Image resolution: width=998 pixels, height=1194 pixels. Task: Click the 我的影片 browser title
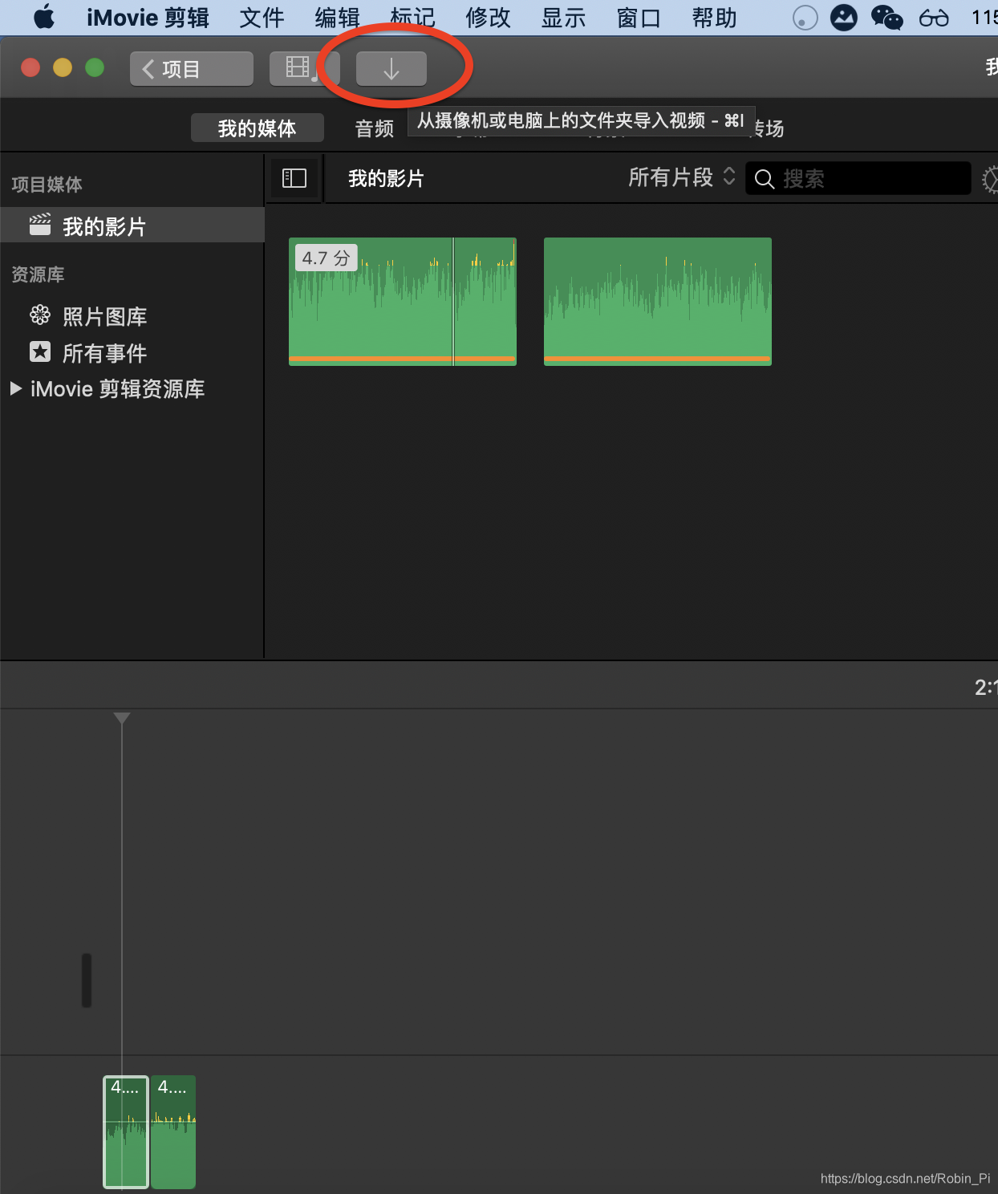tap(386, 178)
